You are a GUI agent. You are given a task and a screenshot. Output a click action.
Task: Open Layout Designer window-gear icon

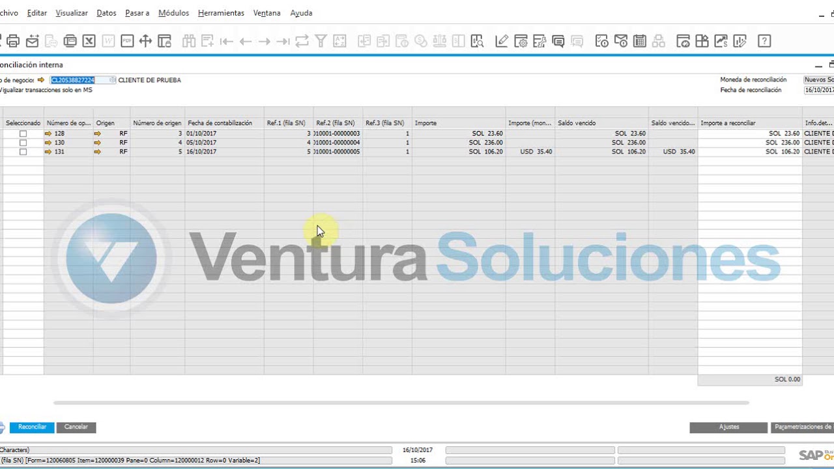[x=521, y=41]
